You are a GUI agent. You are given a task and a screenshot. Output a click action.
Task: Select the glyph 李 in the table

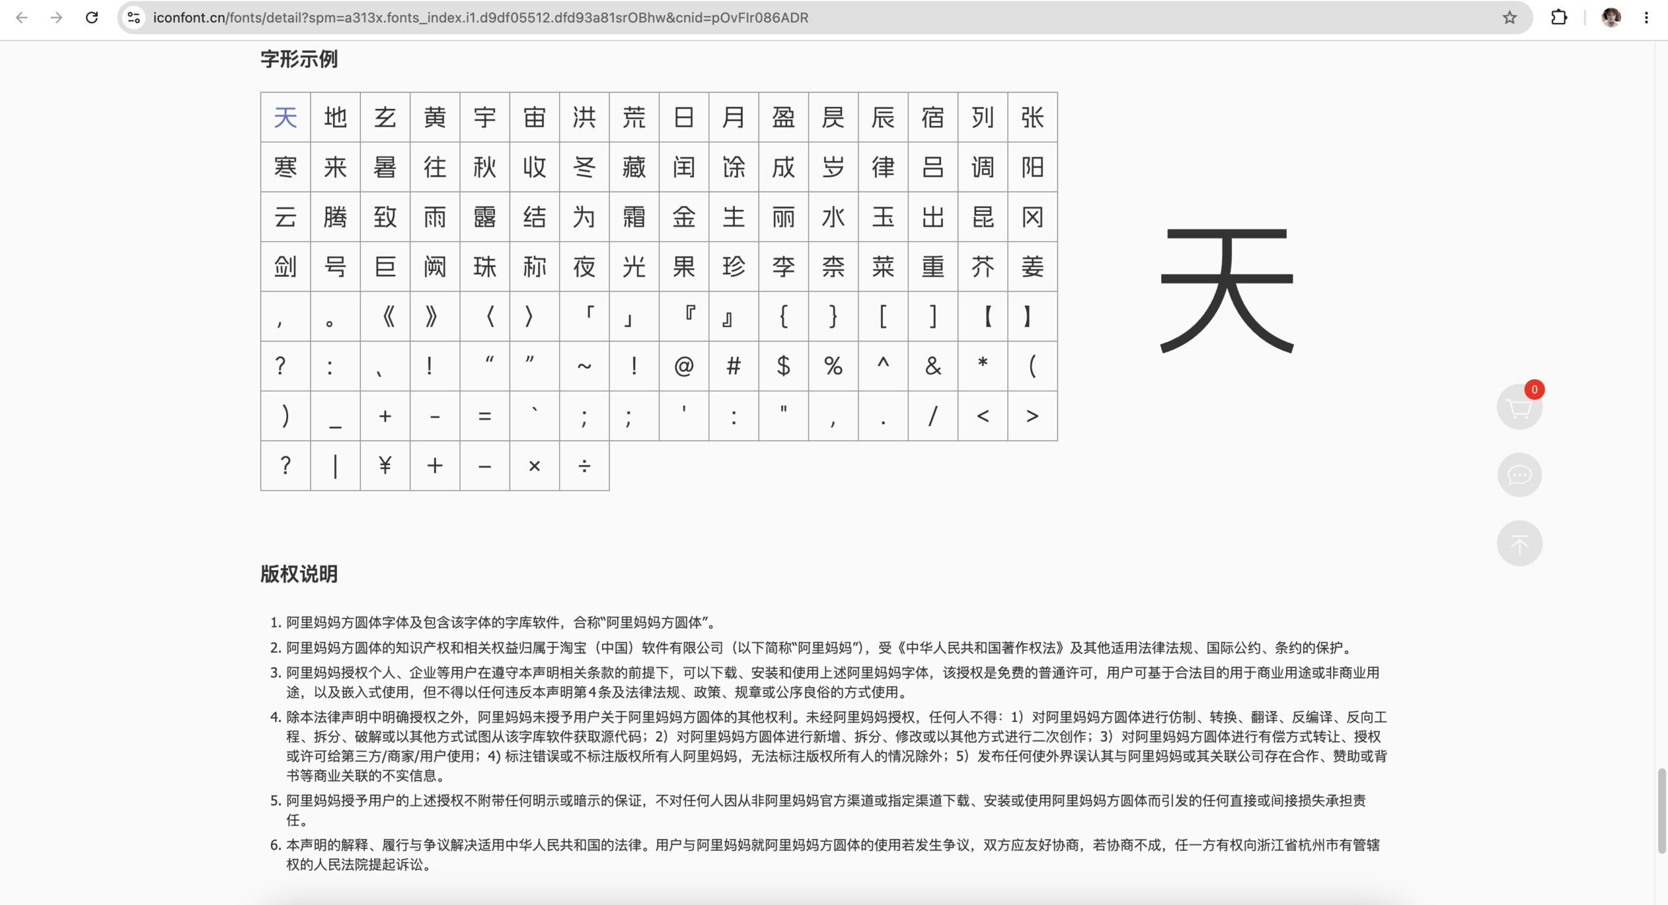pyautogui.click(x=783, y=266)
